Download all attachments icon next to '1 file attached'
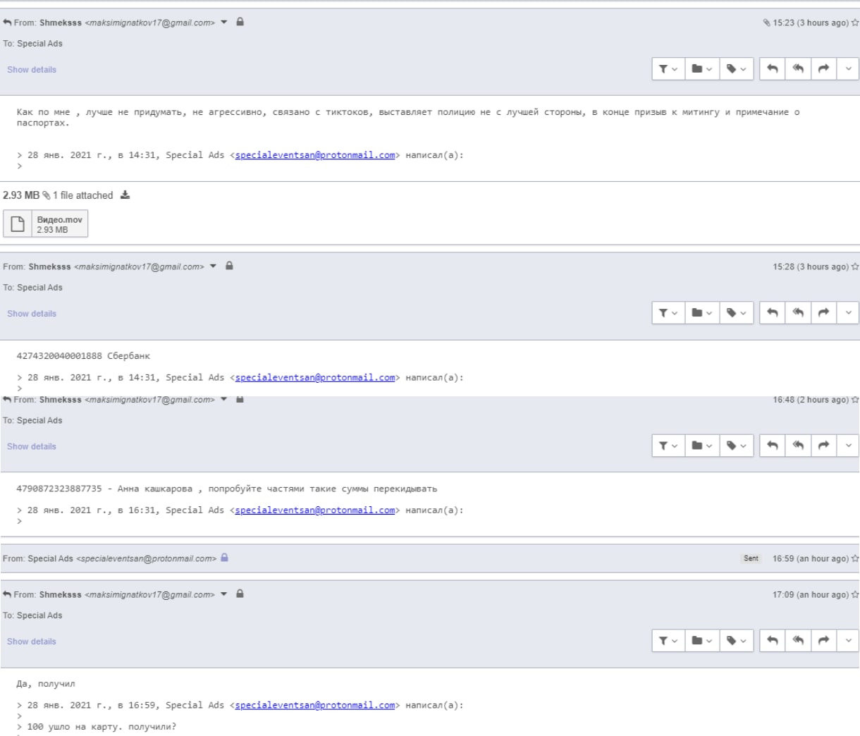This screenshot has height=736, width=860. pyautogui.click(x=125, y=195)
